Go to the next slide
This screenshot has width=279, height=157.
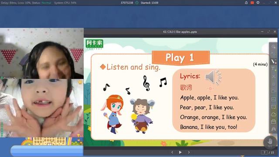(189, 152)
